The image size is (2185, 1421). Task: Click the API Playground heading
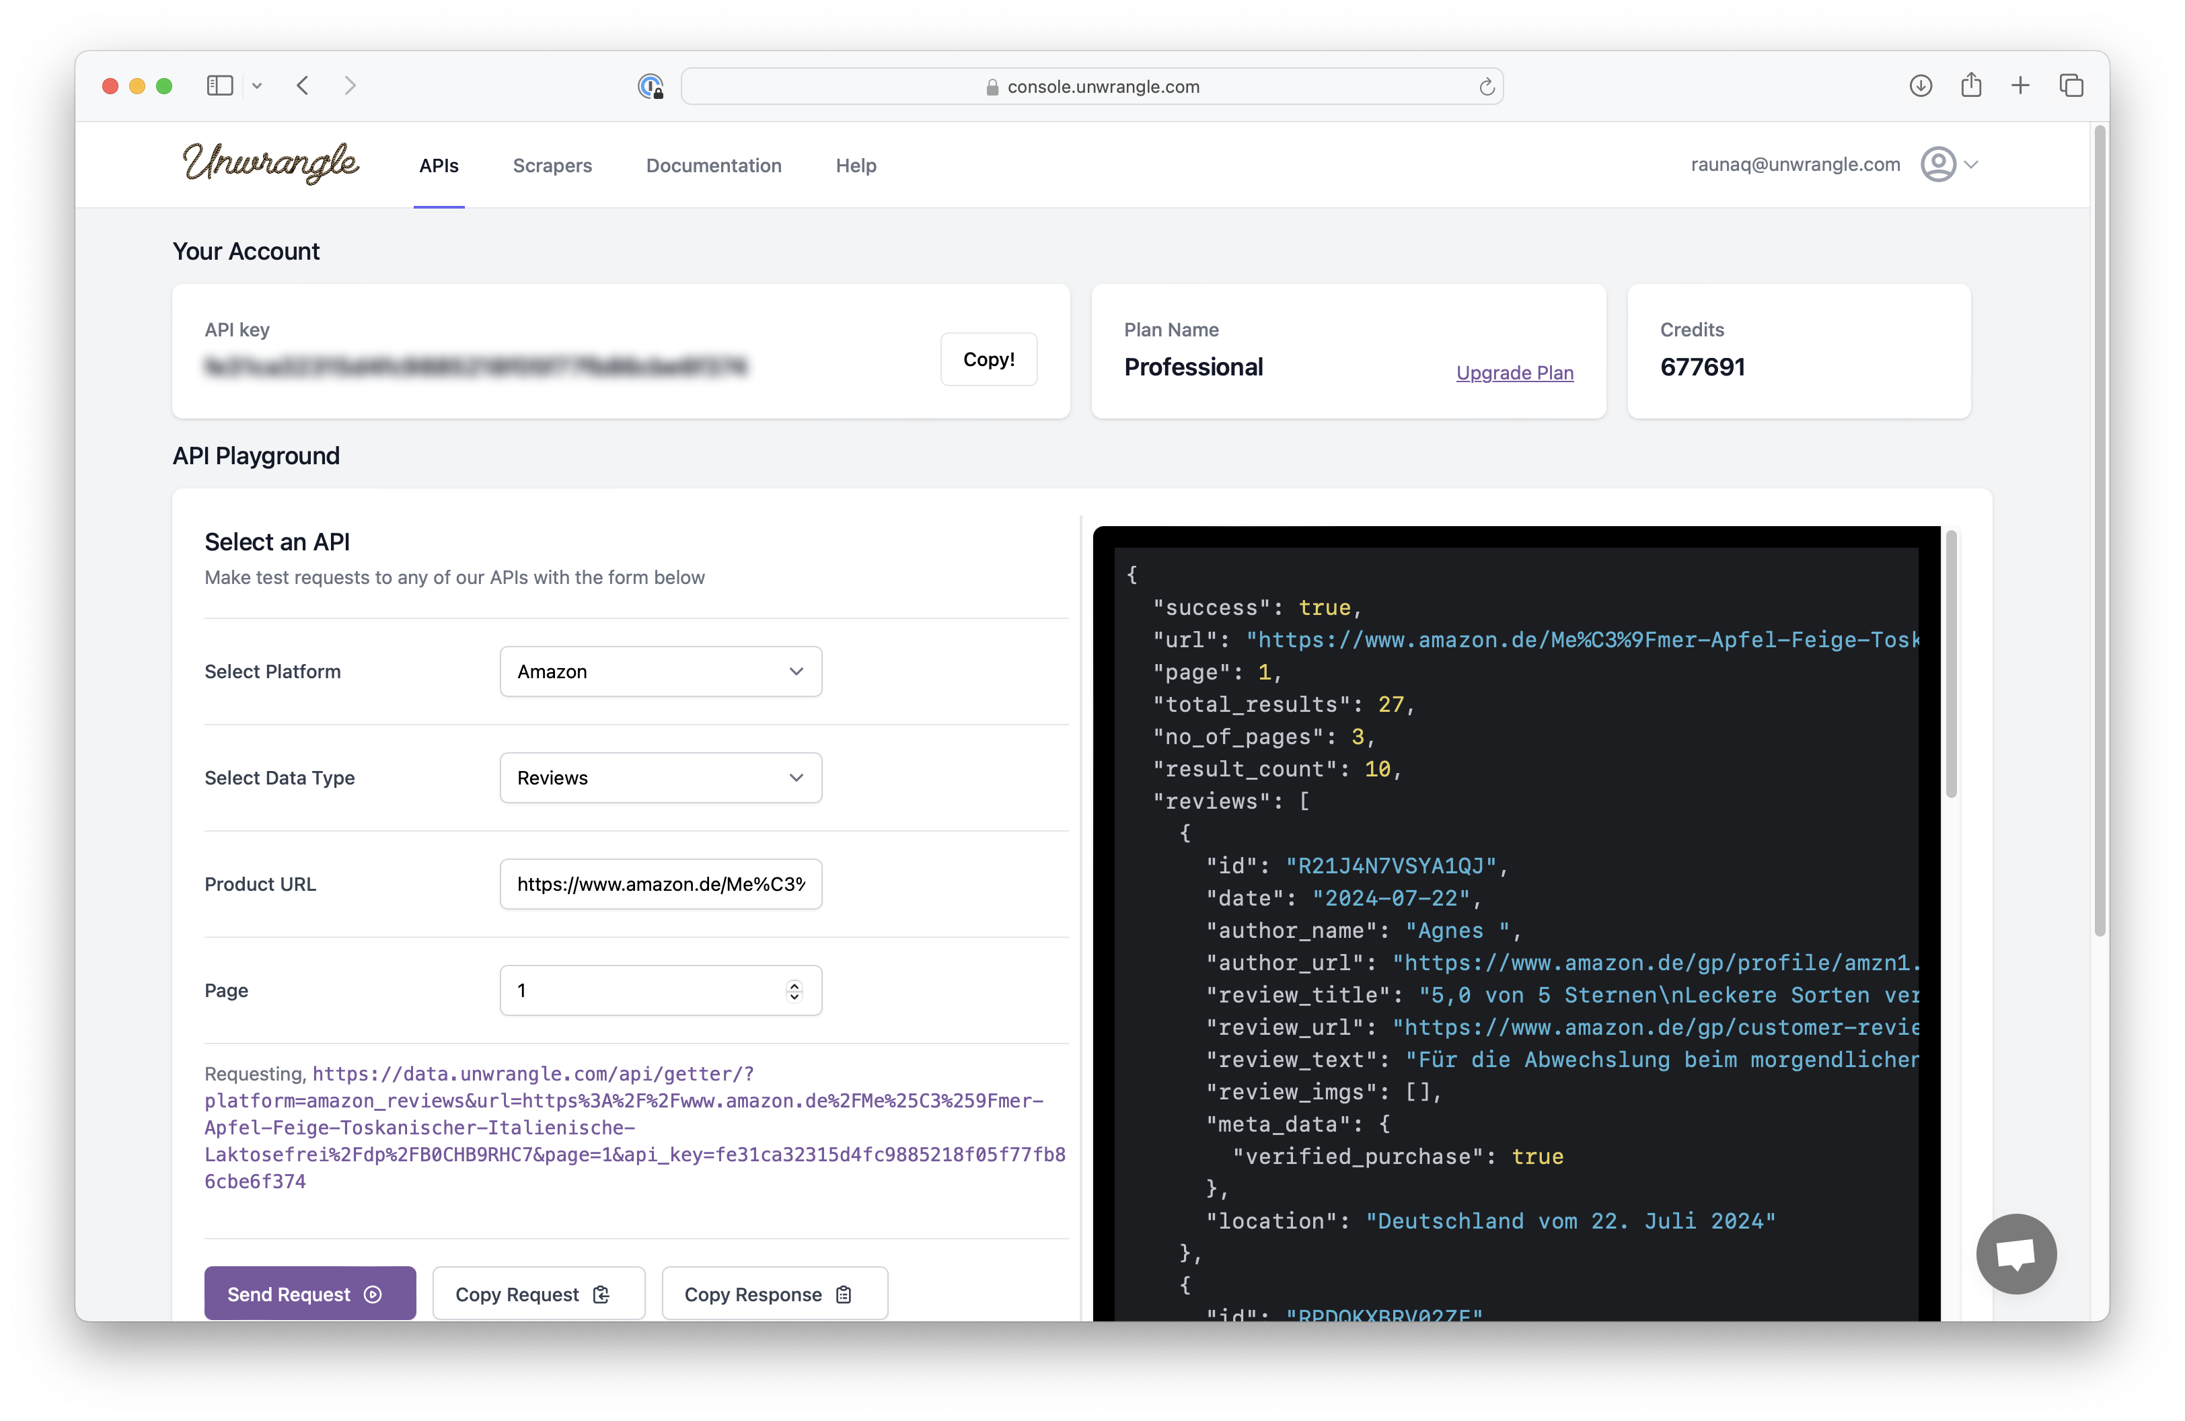(x=256, y=456)
